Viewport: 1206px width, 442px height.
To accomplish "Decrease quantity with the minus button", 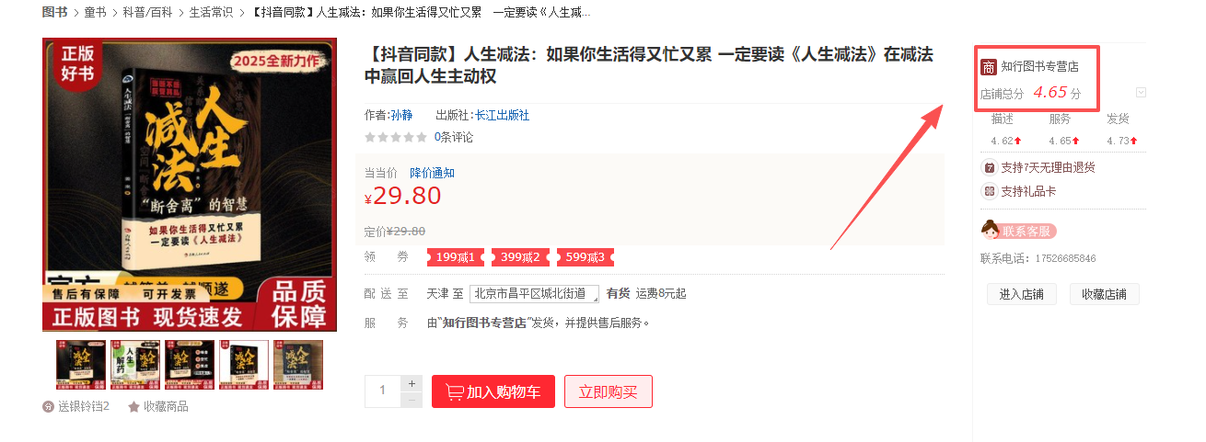I will pyautogui.click(x=412, y=400).
